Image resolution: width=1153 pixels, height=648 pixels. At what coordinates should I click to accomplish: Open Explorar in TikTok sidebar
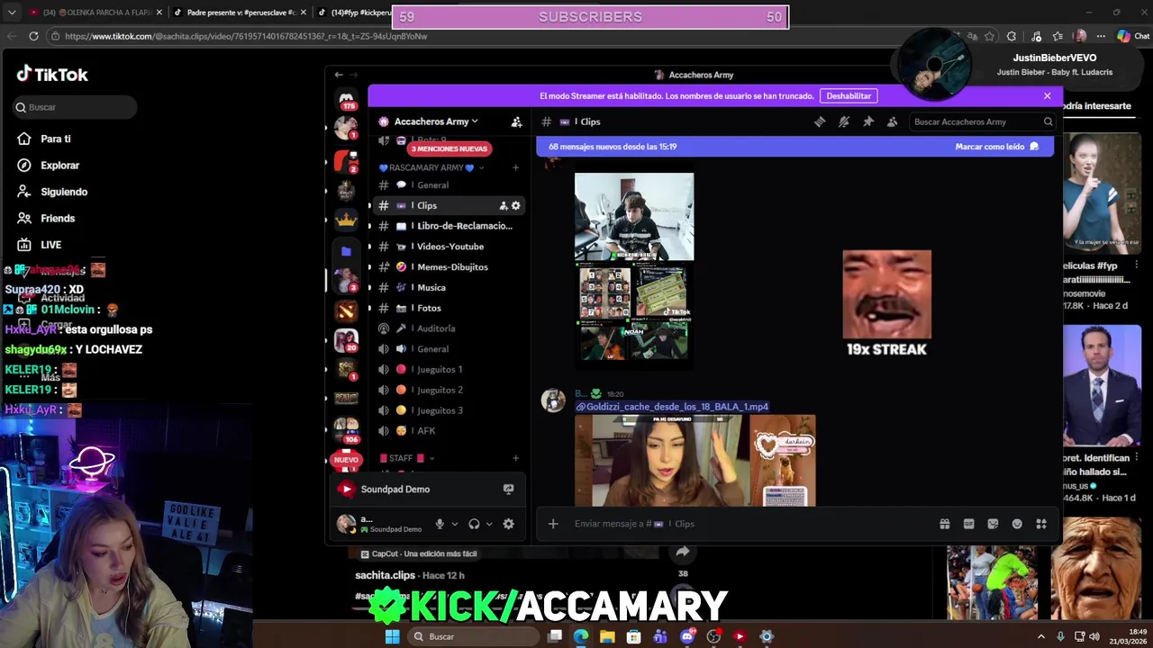[x=59, y=166]
